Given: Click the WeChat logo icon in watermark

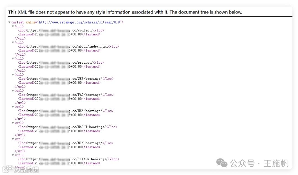Looking at the screenshot, I should click(x=222, y=163).
